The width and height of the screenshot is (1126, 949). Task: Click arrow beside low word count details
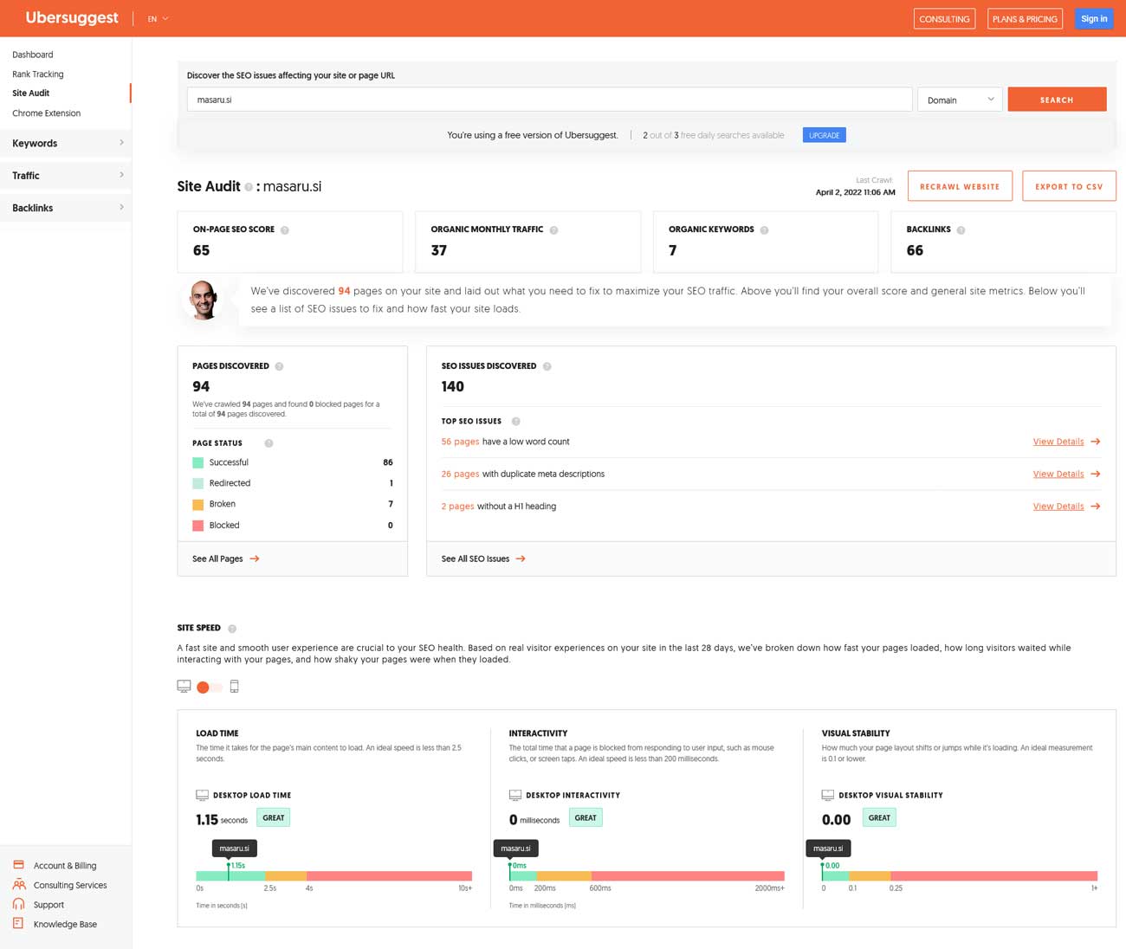[1096, 442]
